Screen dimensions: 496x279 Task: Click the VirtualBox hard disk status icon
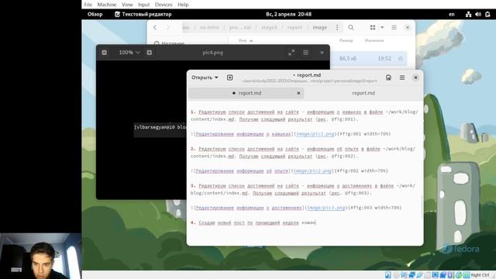click(387, 275)
